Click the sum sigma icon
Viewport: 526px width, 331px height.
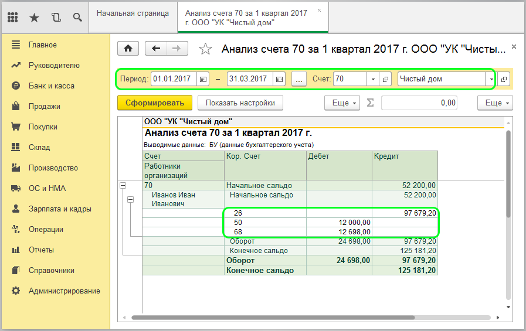(x=370, y=103)
